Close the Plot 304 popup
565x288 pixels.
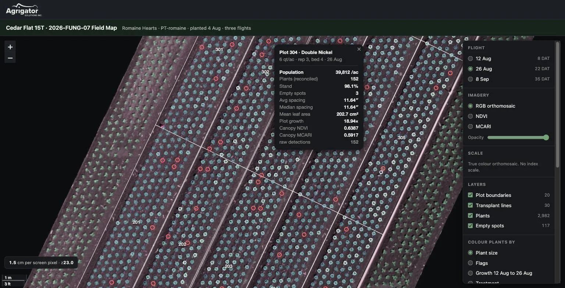[x=359, y=49]
